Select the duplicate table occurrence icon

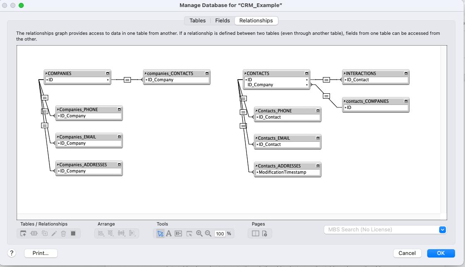(45, 233)
